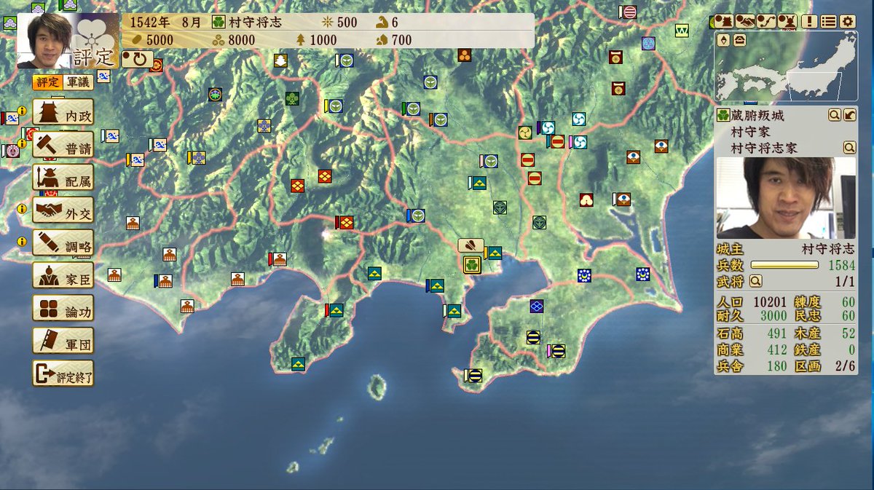Click the arrow jump-to-castle icon in castle panel
Viewport: 874px width, 490px height.
pos(849,115)
